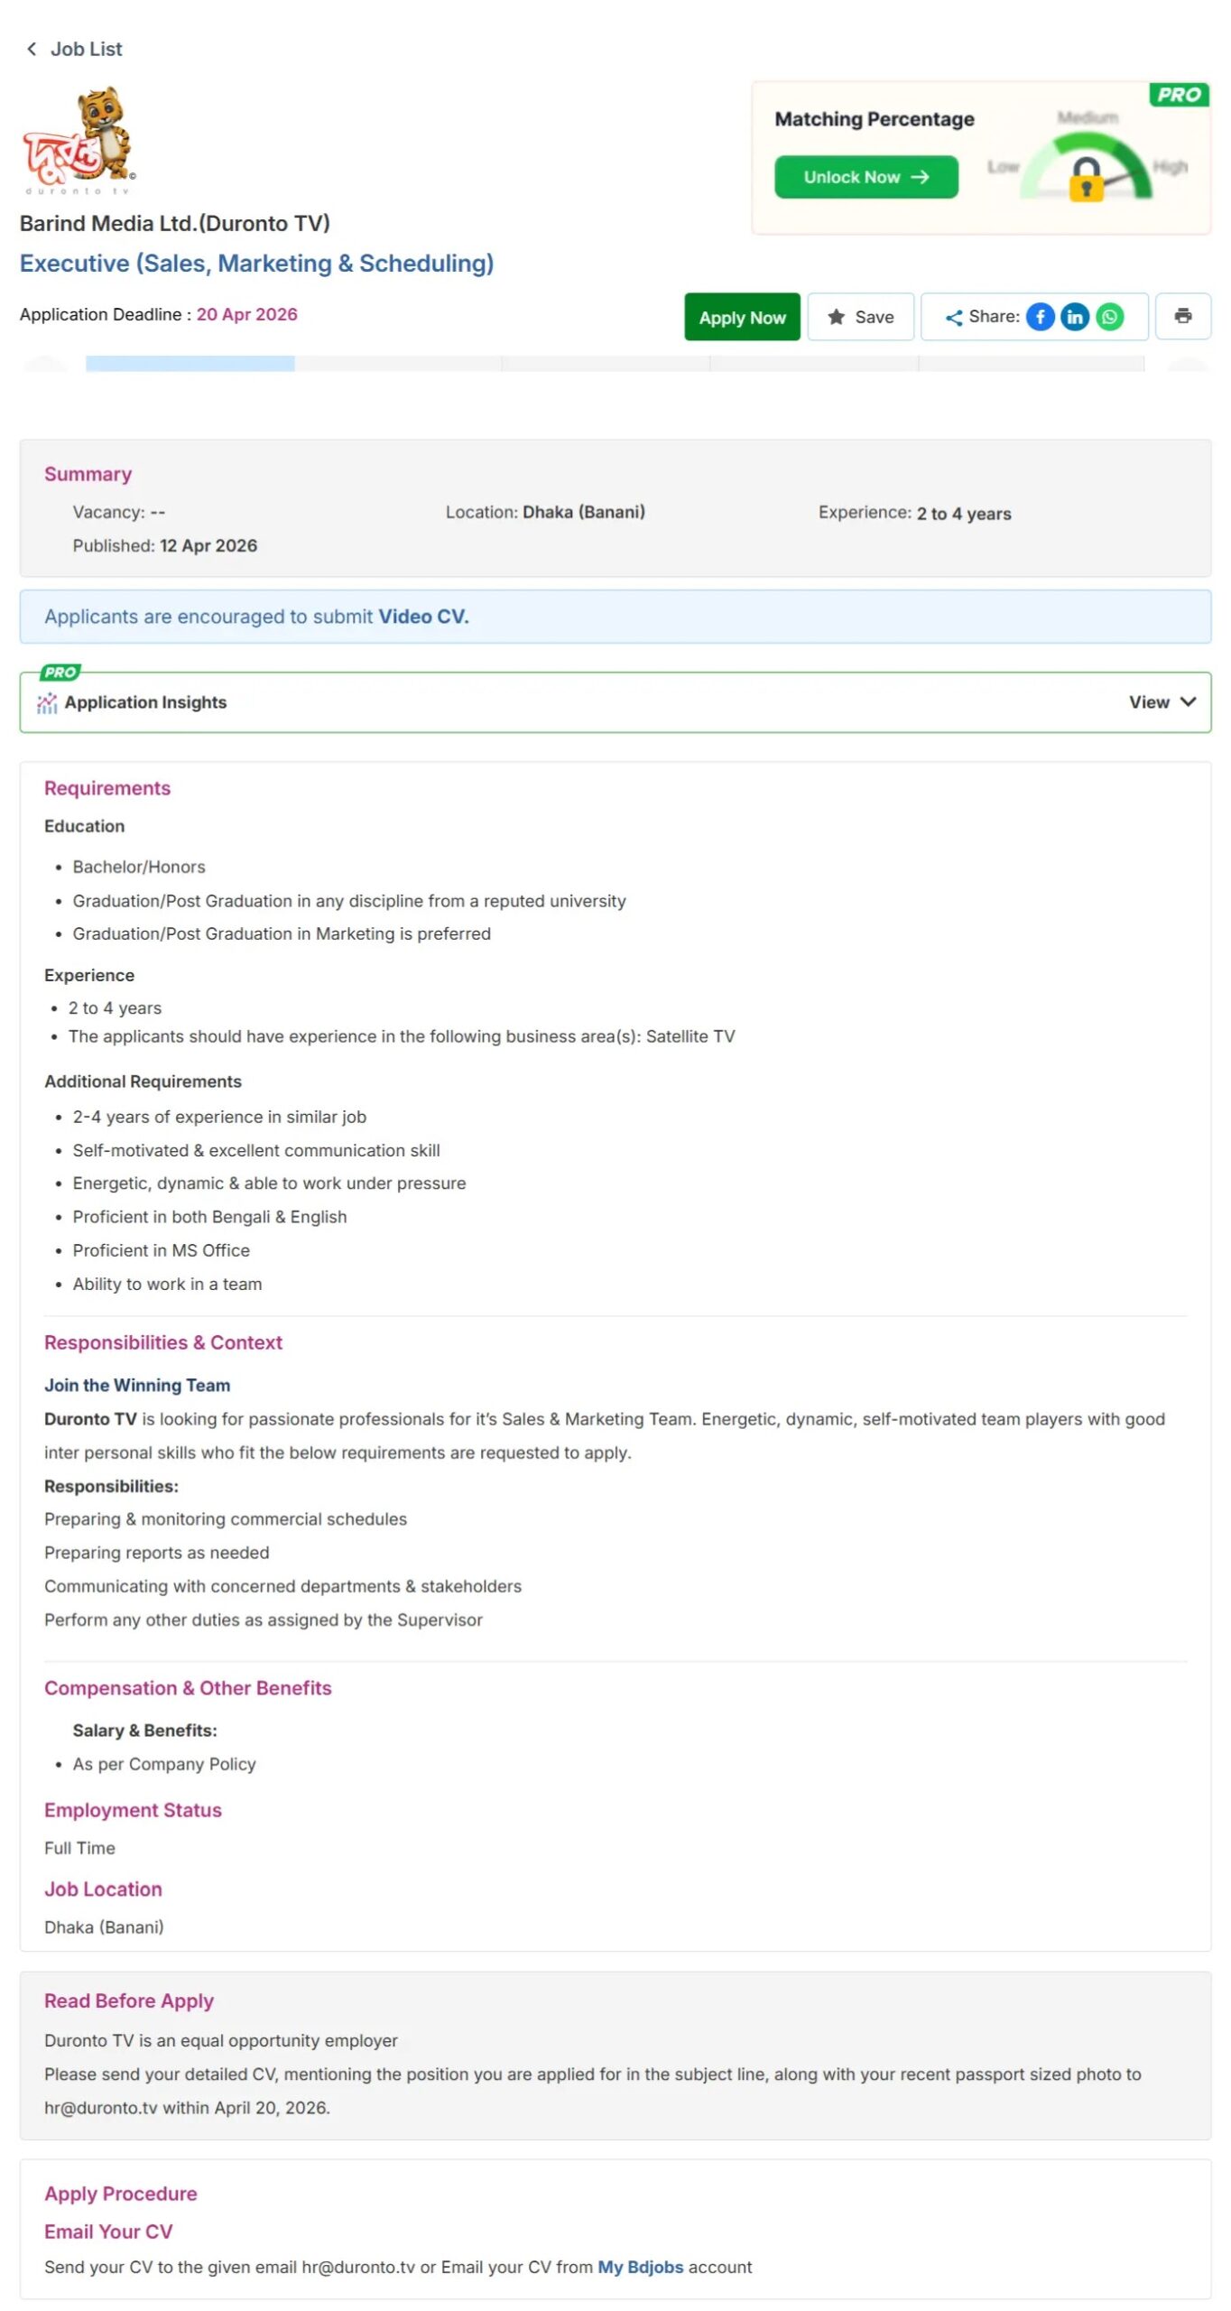
Task: Click the PRO badge above Application Insights
Action: pyautogui.click(x=60, y=673)
